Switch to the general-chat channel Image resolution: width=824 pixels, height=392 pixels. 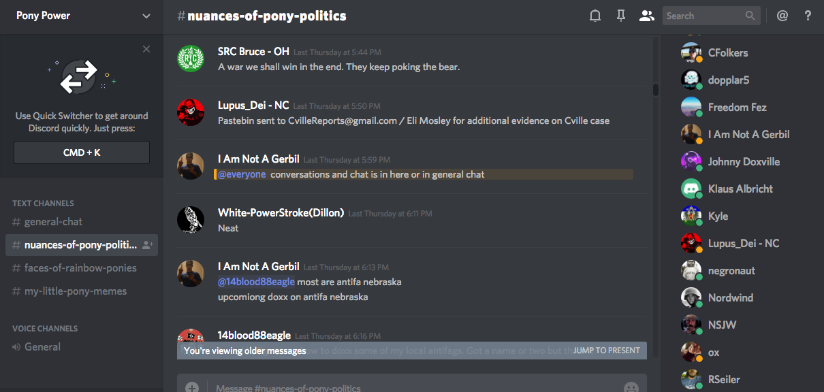[x=53, y=222]
